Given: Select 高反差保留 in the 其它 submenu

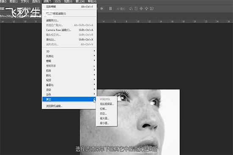Looking at the screenshot, I should 106,104.
